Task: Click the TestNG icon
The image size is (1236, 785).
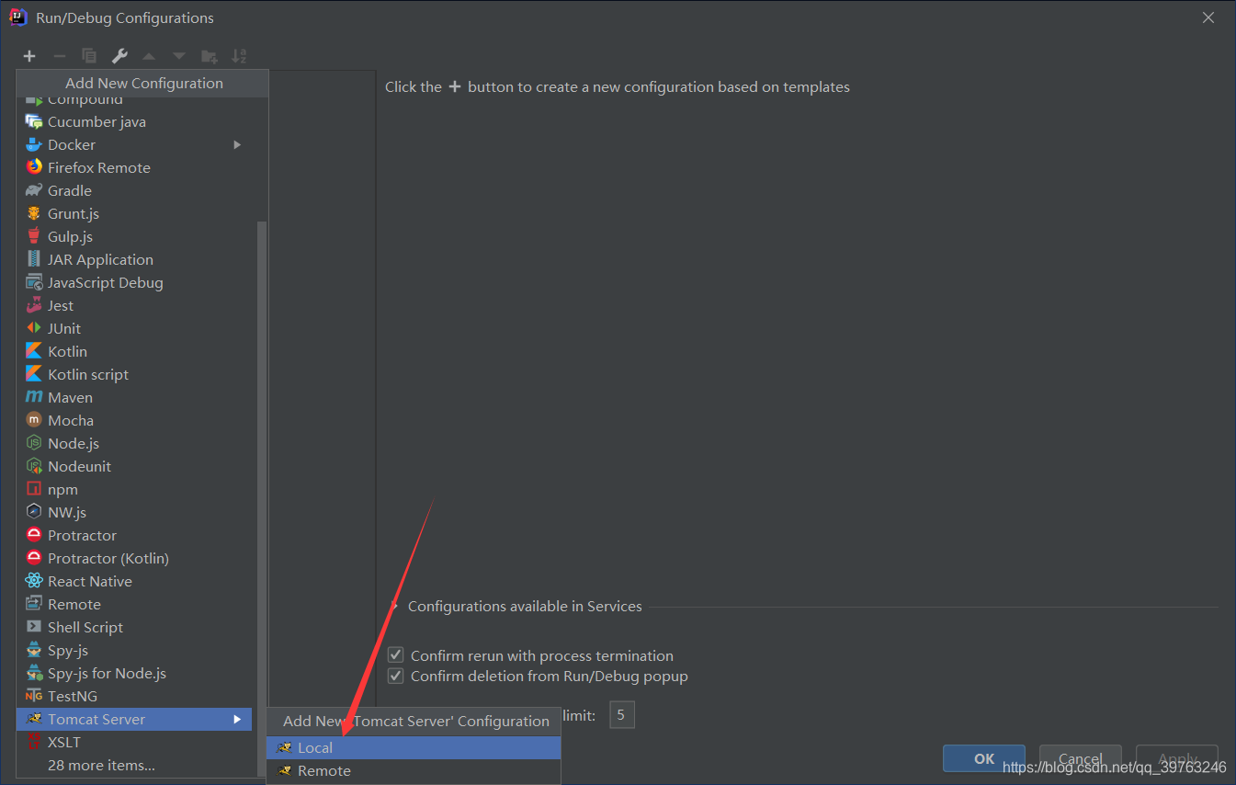Action: pyautogui.click(x=34, y=696)
